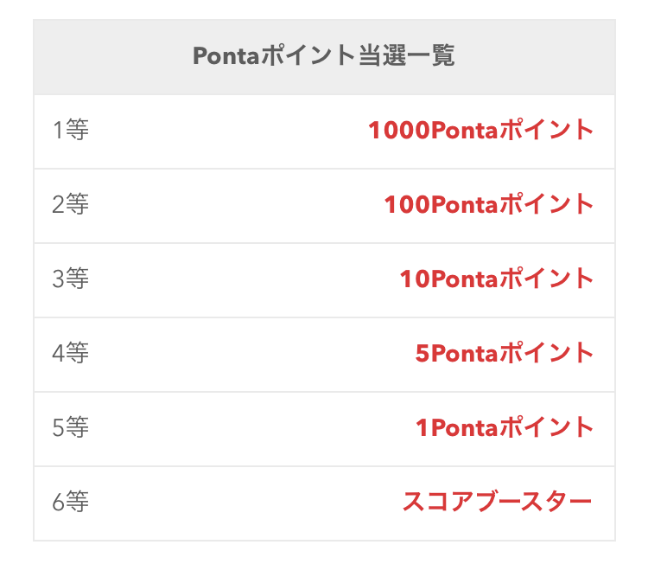The image size is (648, 564).
Task: Select the 3等 rank label
Action: [x=70, y=279]
